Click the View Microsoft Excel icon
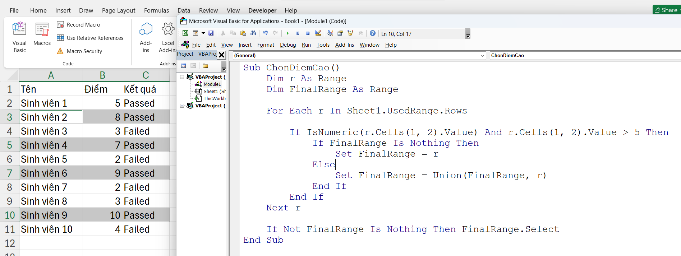This screenshot has width=681, height=256. [x=185, y=33]
